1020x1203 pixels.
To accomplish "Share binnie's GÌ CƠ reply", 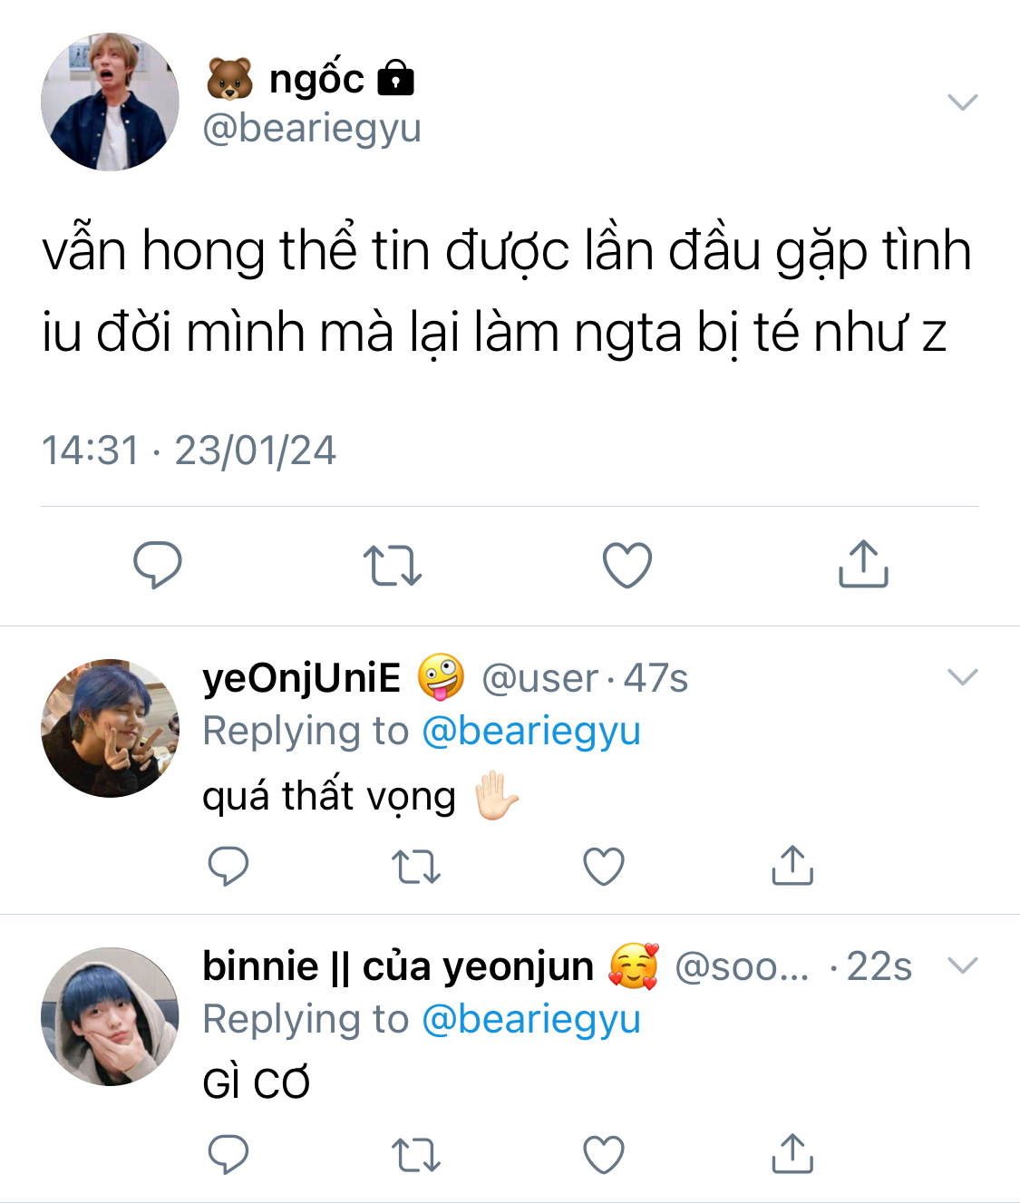I will pyautogui.click(x=792, y=1154).
